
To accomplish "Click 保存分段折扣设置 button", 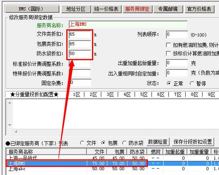I will [x=193, y=142].
